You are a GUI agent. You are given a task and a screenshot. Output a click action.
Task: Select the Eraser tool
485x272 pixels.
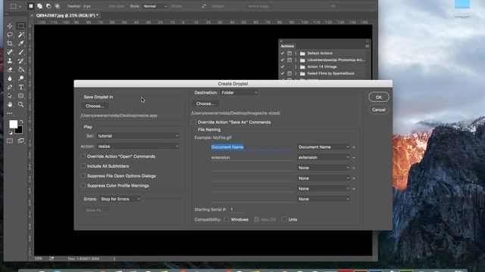10,70
